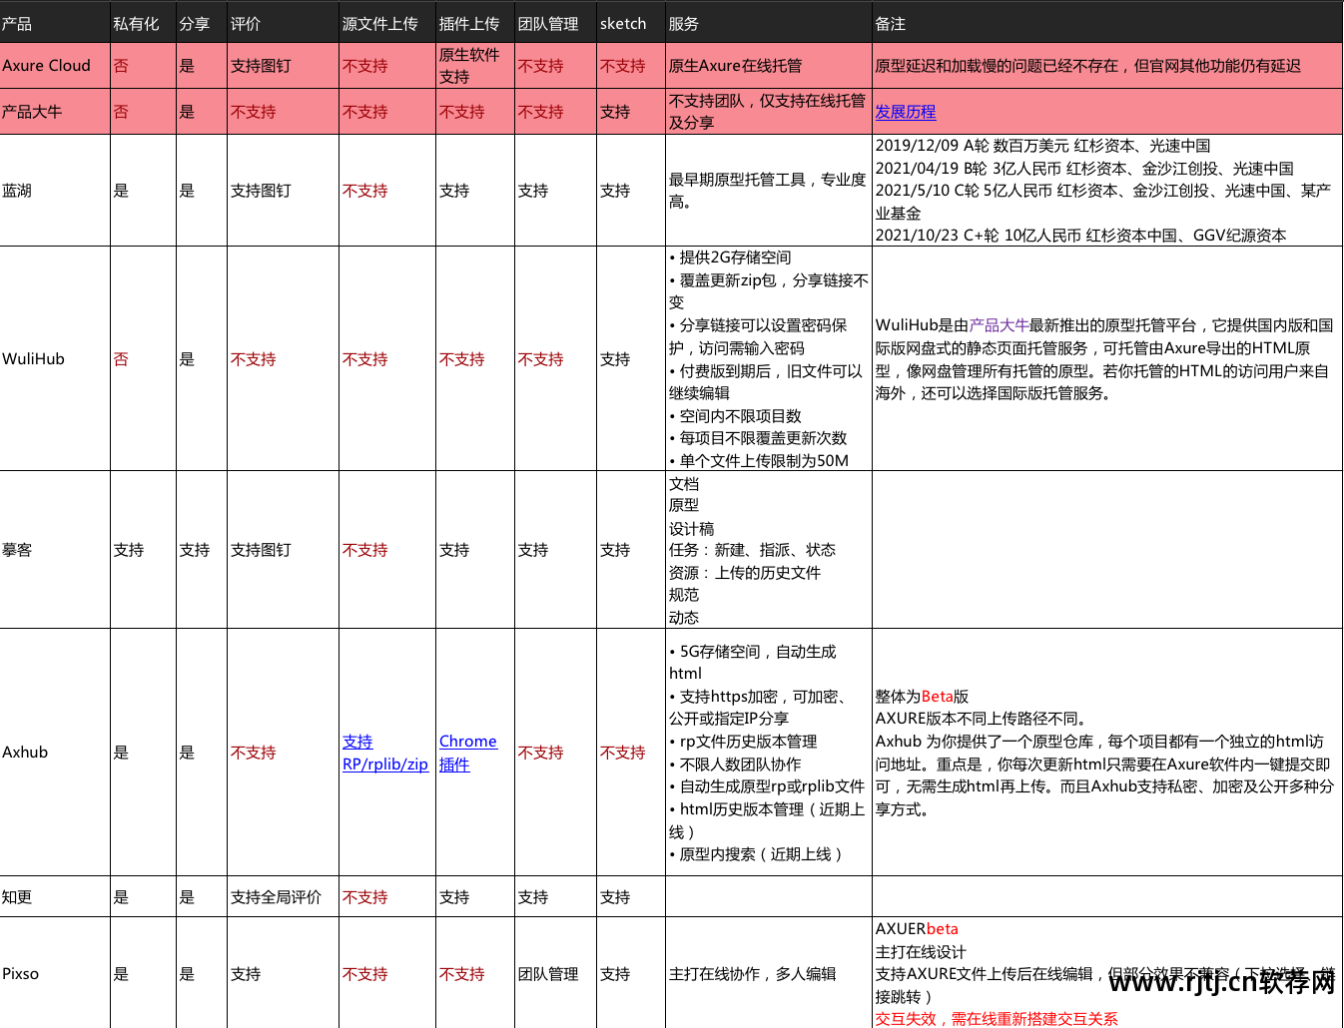Select Pixso note cell starting AXUERbeta

click(x=1107, y=973)
